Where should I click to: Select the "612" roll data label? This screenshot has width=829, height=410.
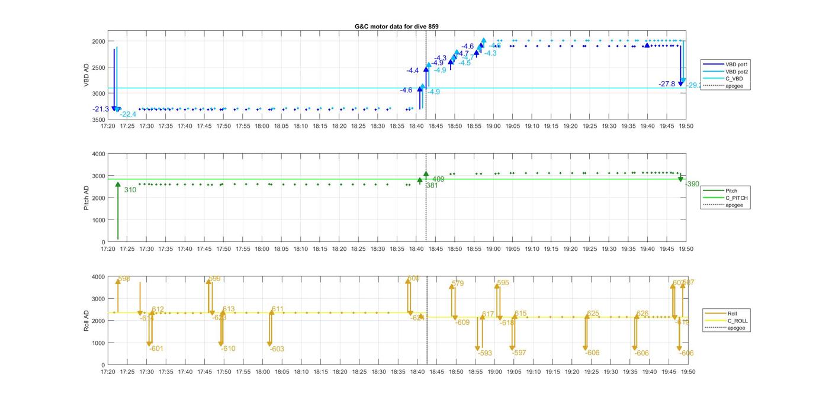pyautogui.click(x=158, y=309)
